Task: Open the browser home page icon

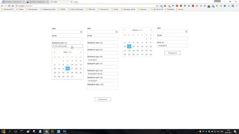Action: (13, 6)
